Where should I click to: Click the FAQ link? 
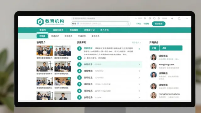(139, 24)
